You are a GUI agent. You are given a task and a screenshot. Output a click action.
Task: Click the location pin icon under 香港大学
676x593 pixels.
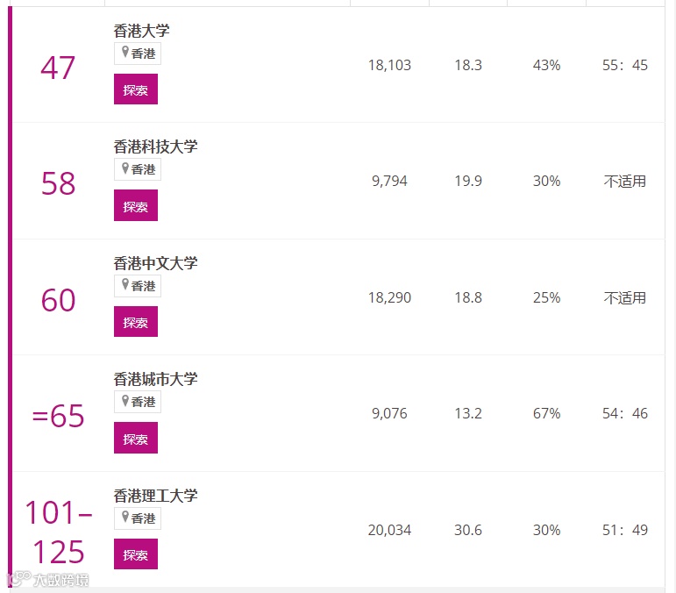click(125, 52)
